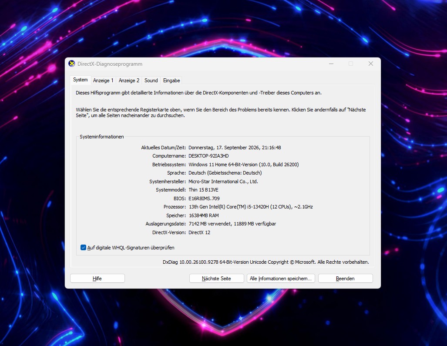Click Alle Informationen speichern button
447x346 pixels.
281,279
